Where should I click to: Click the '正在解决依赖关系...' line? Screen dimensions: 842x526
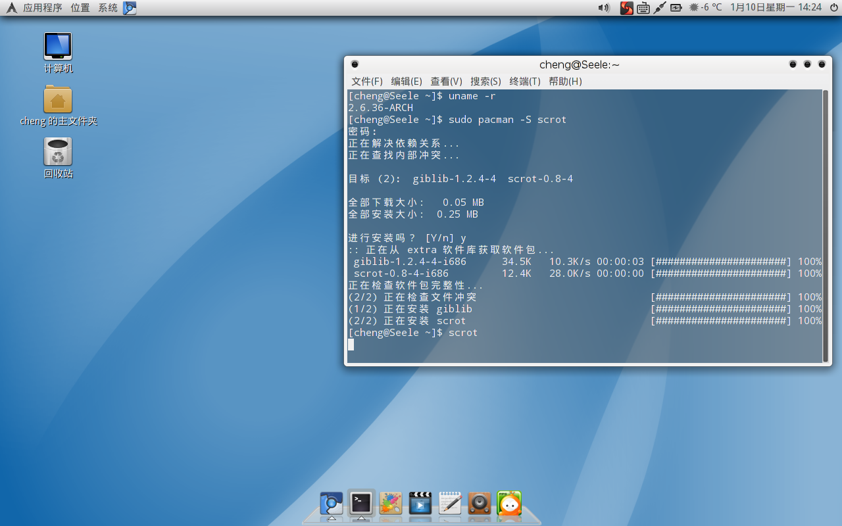(404, 143)
